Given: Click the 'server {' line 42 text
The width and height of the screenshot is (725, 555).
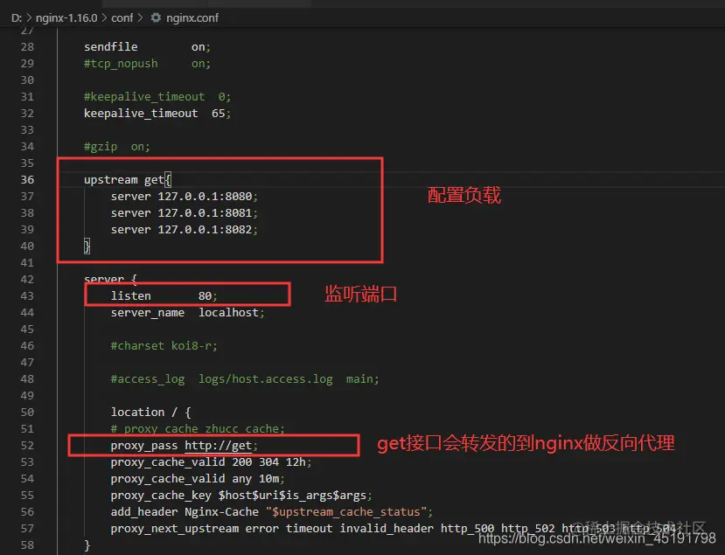Looking at the screenshot, I should pos(110,279).
